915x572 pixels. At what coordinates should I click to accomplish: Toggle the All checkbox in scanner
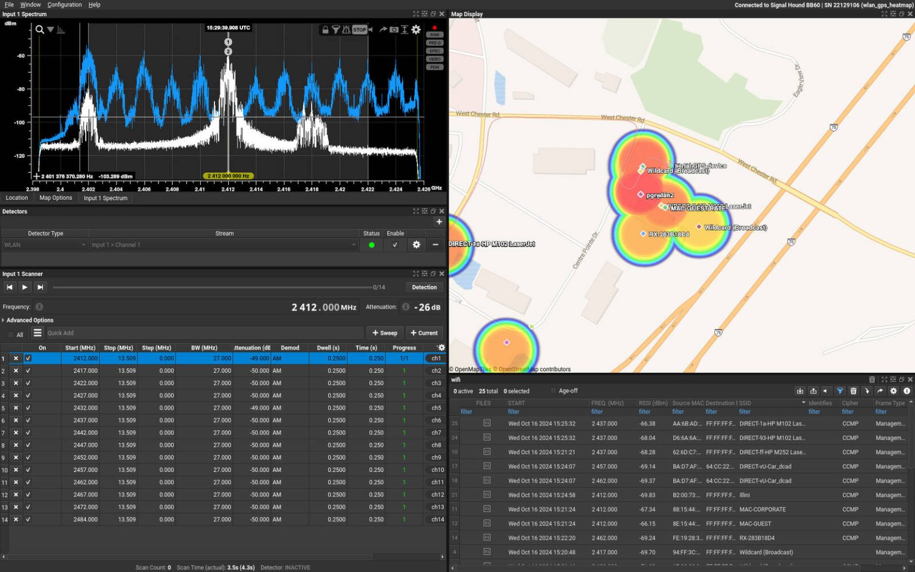click(11, 335)
